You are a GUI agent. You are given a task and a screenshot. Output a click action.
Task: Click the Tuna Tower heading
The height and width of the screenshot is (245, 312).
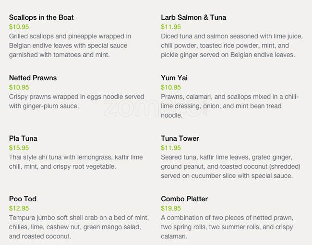[180, 138]
